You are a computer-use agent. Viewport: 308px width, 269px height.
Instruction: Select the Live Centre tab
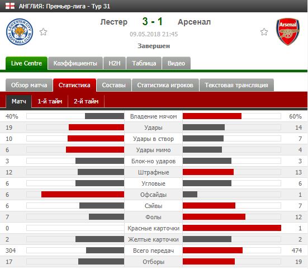[x=26, y=63]
